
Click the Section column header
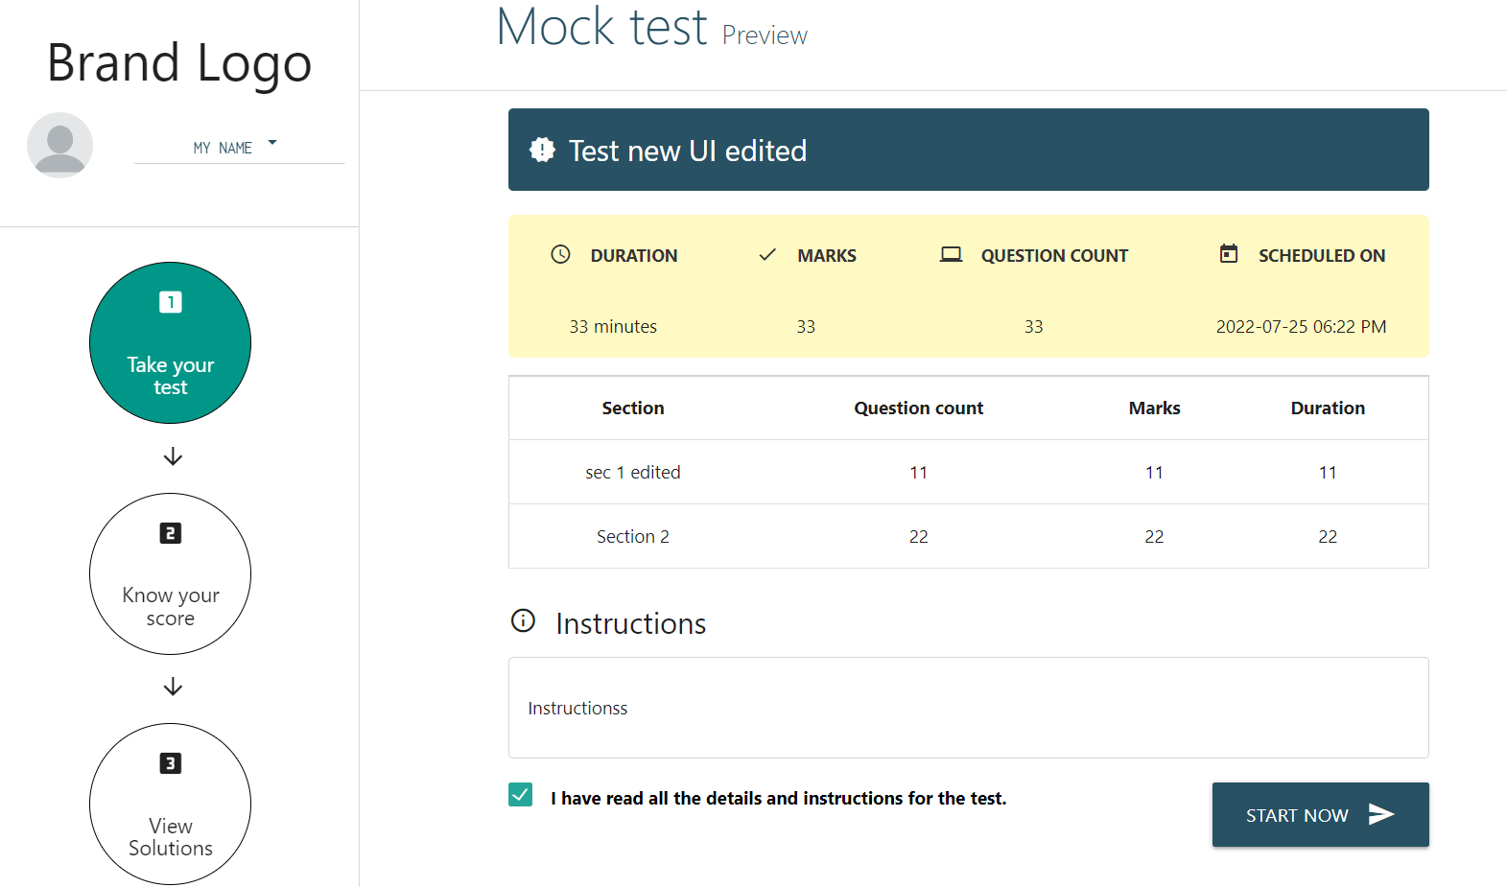633,408
